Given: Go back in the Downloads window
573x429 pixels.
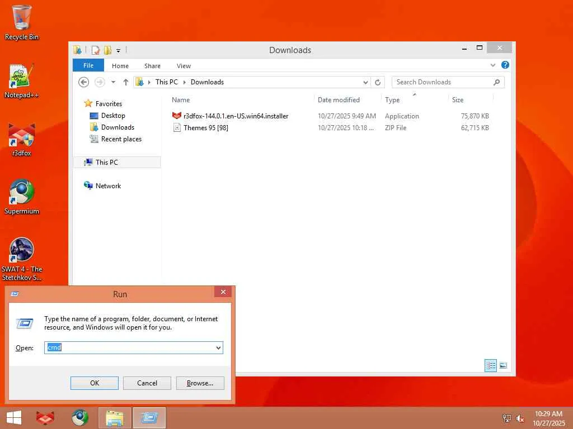Looking at the screenshot, I should click(x=84, y=82).
